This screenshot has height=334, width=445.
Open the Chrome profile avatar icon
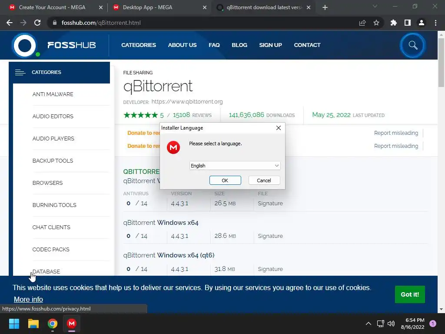point(422,23)
